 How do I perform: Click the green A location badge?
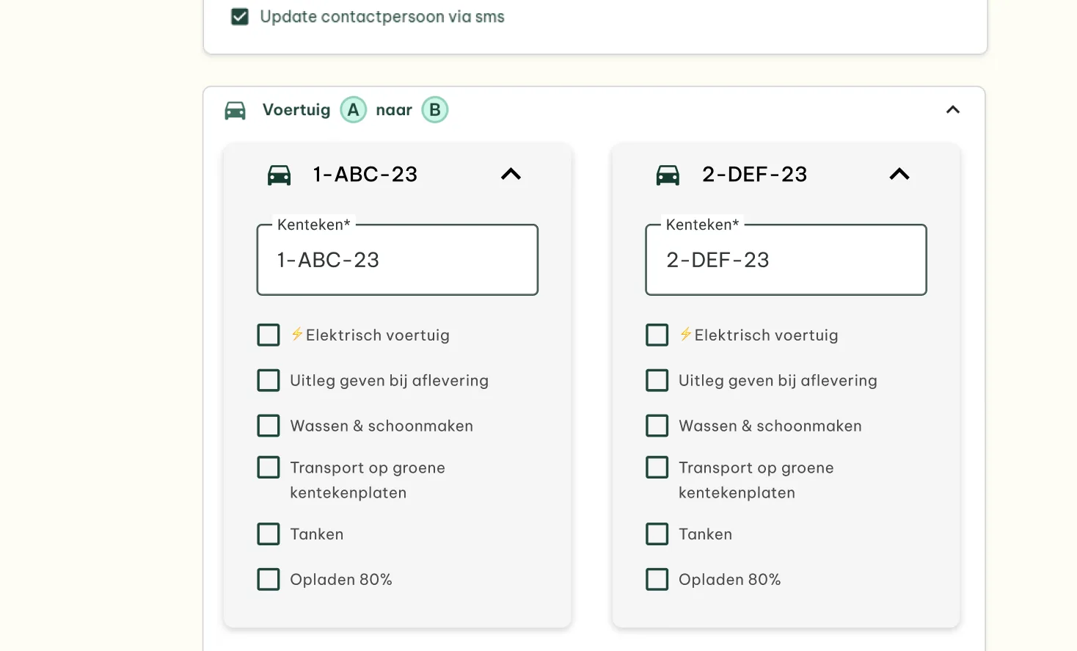click(353, 110)
